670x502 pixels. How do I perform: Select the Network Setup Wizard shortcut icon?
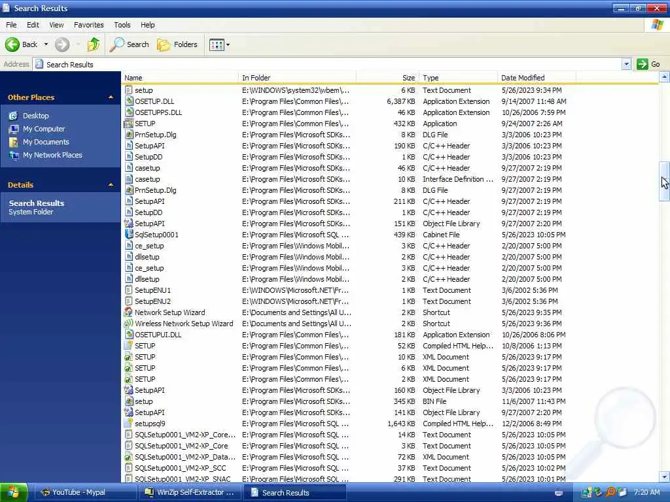pyautogui.click(x=129, y=312)
